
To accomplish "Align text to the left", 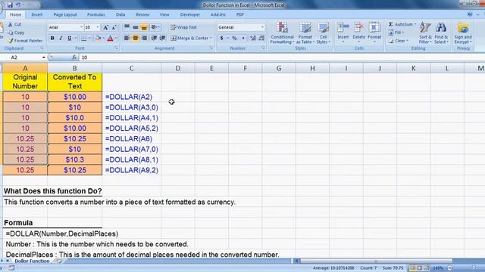I will pyautogui.click(x=127, y=39).
